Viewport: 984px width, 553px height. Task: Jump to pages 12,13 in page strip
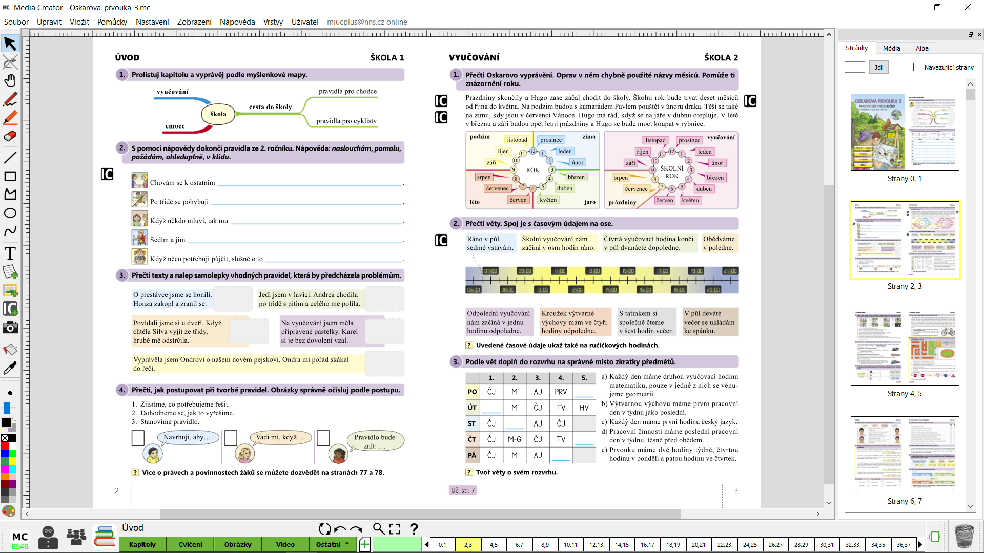(x=596, y=545)
